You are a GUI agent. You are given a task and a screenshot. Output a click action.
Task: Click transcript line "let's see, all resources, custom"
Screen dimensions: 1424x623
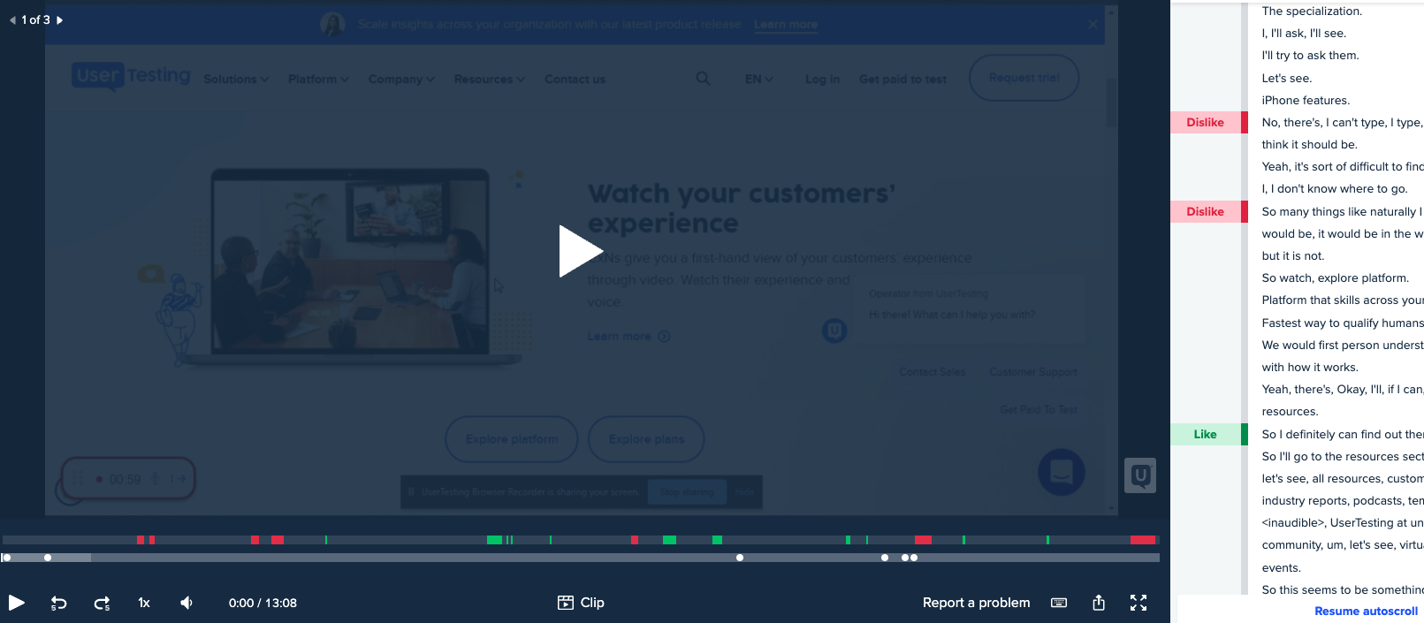click(1342, 479)
